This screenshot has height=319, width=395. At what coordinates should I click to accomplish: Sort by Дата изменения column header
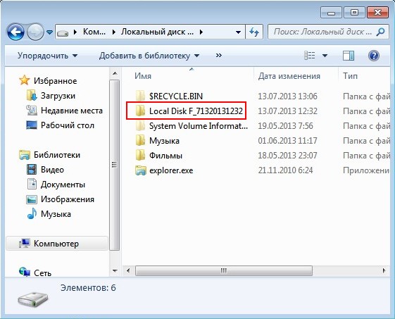click(x=289, y=76)
